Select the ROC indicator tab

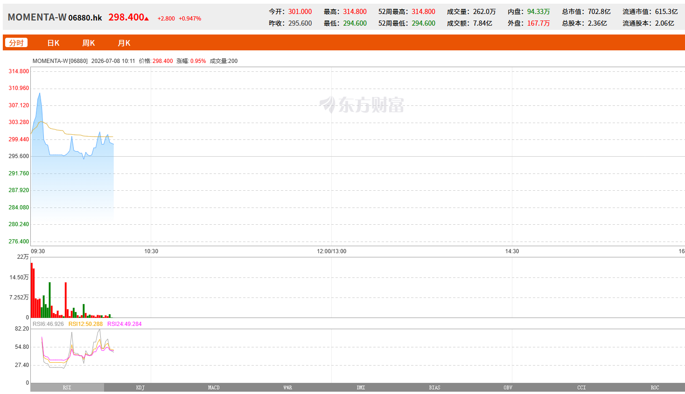pos(655,387)
